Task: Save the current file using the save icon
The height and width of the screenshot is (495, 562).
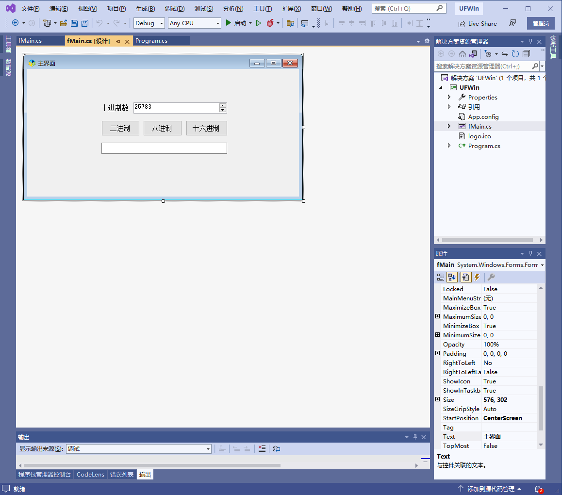Action: click(74, 23)
